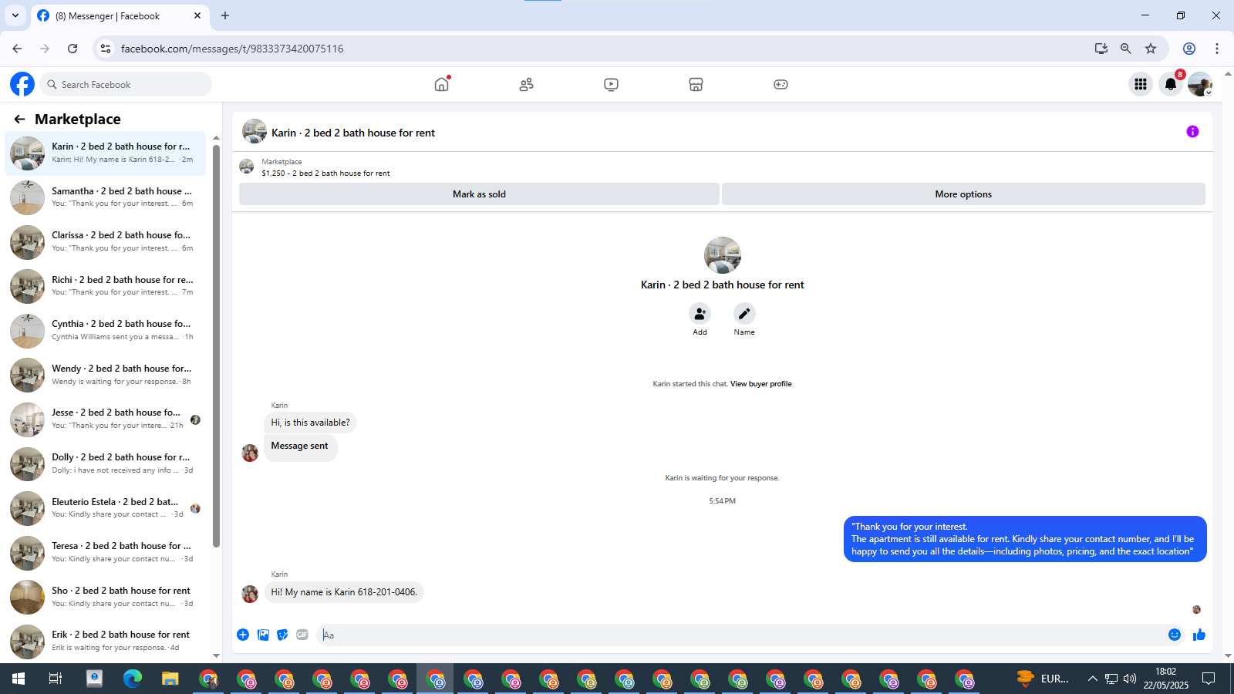Open Chrome three-dot menu
Image resolution: width=1234 pixels, height=694 pixels.
pyautogui.click(x=1217, y=49)
